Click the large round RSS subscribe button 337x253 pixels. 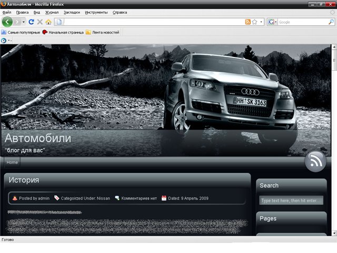(x=315, y=162)
